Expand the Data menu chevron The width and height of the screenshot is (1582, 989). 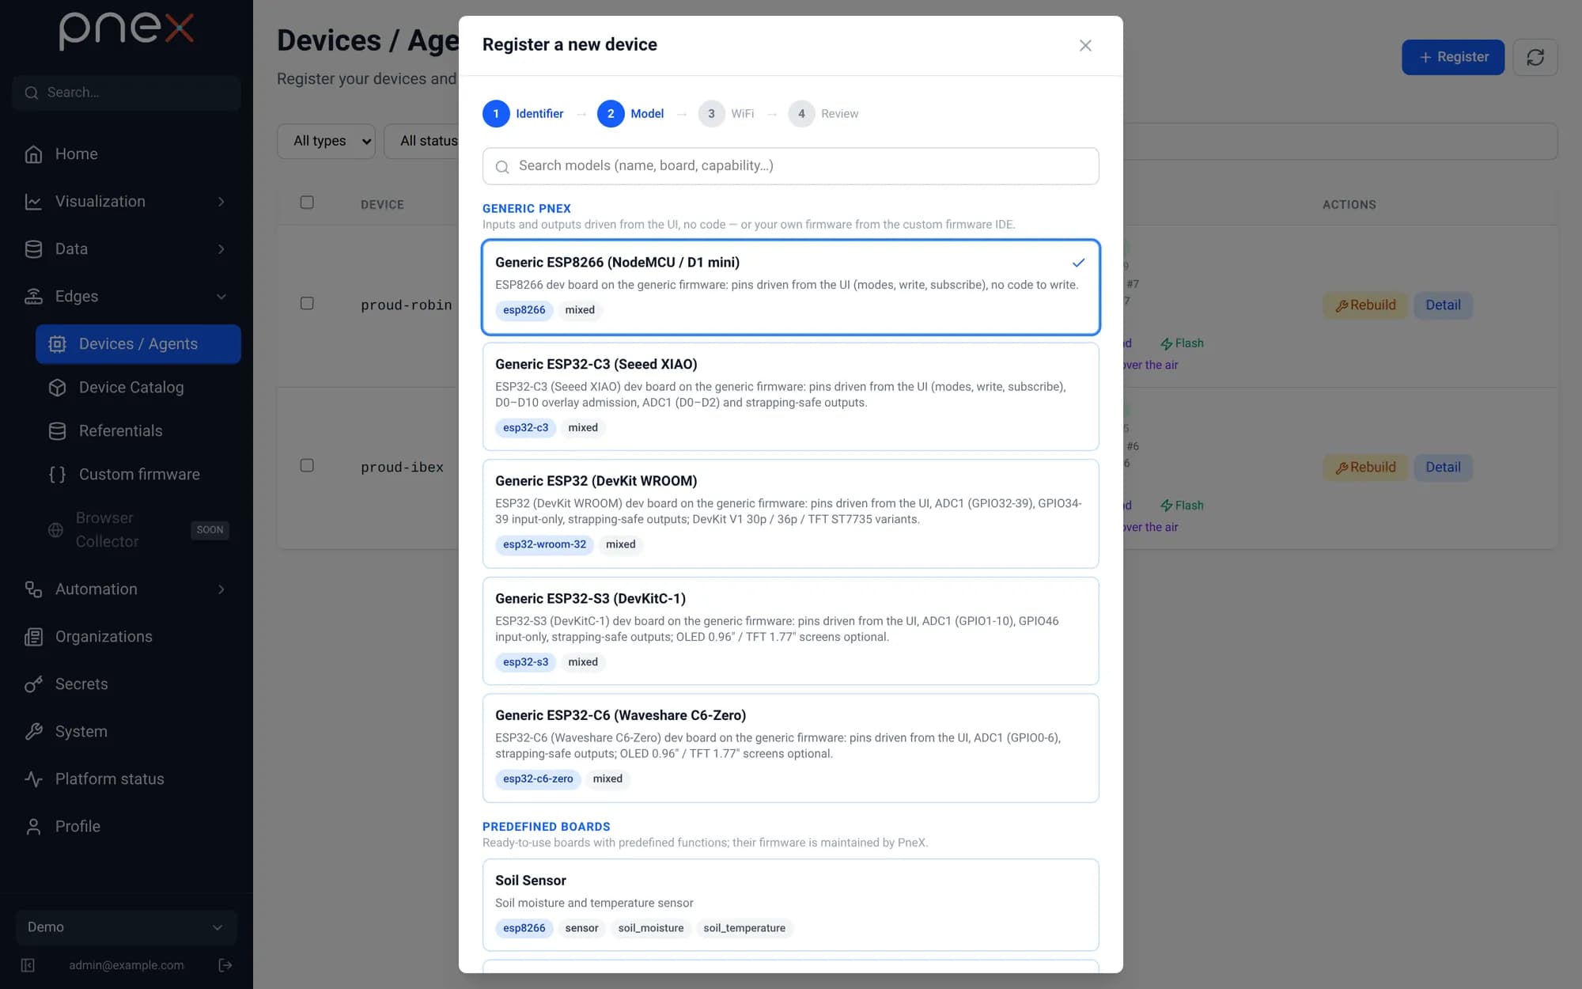point(221,249)
